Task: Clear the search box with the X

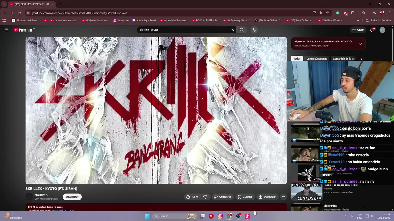Action: pos(233,30)
